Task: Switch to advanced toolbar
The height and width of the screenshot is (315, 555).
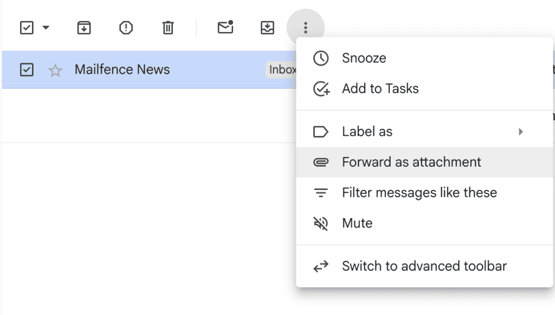Action: click(x=423, y=266)
